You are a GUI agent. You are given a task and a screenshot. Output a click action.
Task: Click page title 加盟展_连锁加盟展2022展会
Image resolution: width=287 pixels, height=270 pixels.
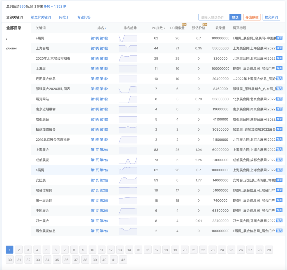(254, 130)
